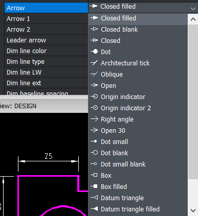
Task: Choose 'Datum triangle filled' list entry
Action: point(138,209)
